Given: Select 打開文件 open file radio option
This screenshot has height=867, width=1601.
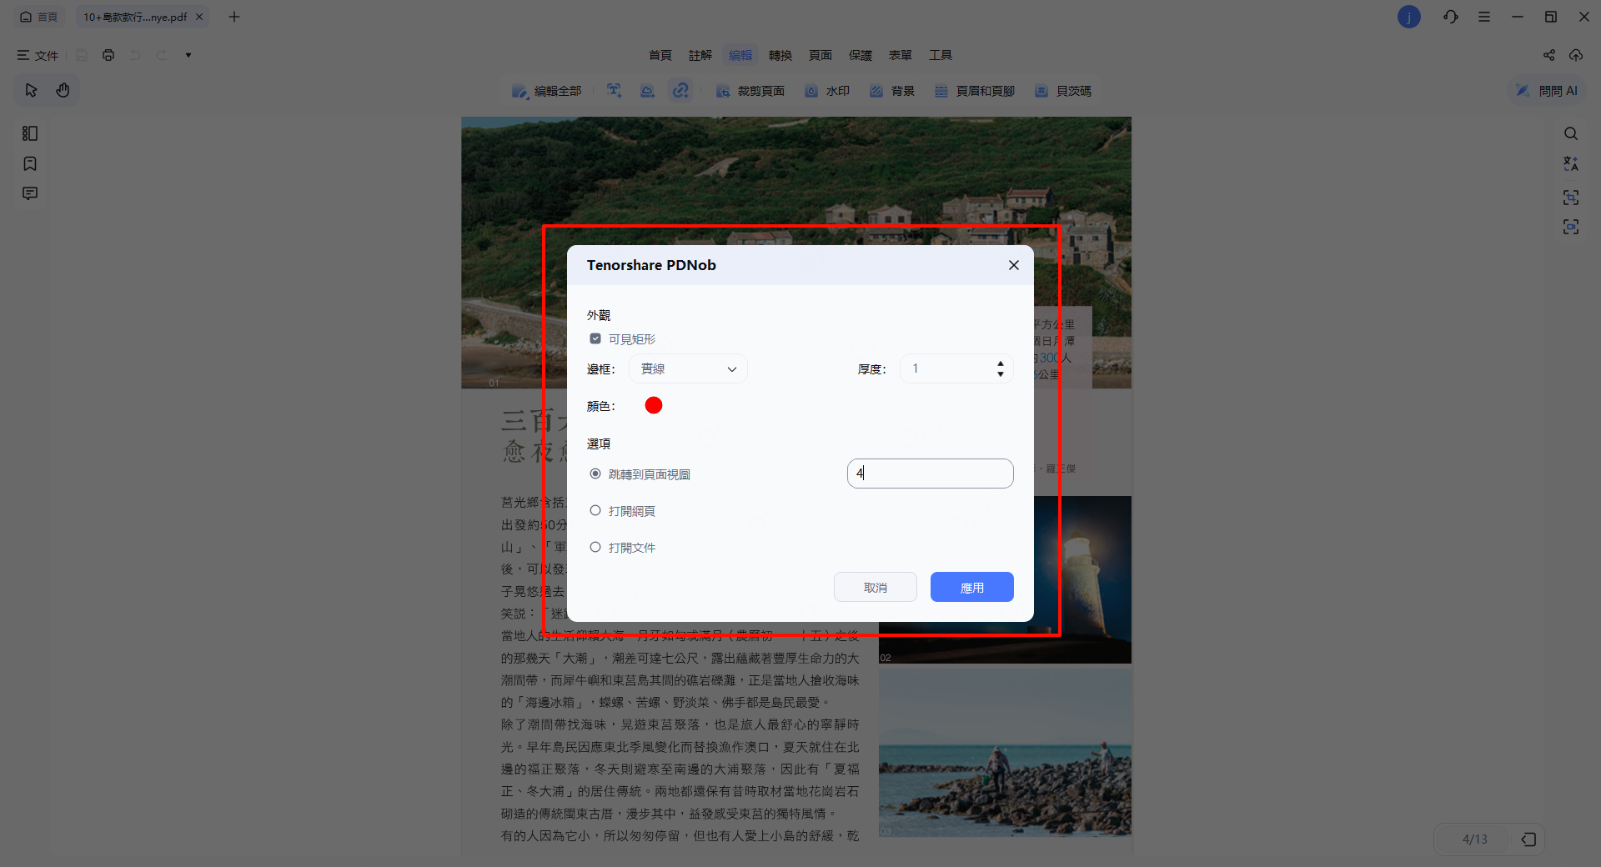Looking at the screenshot, I should click(595, 547).
